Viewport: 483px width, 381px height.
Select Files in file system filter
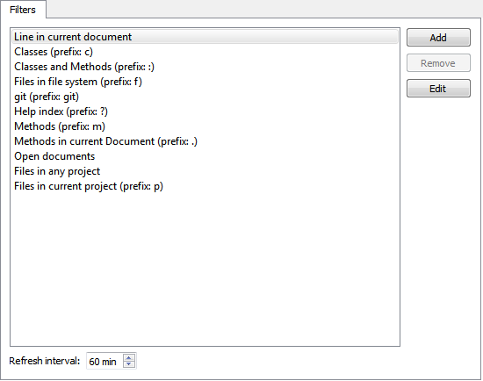click(x=205, y=82)
